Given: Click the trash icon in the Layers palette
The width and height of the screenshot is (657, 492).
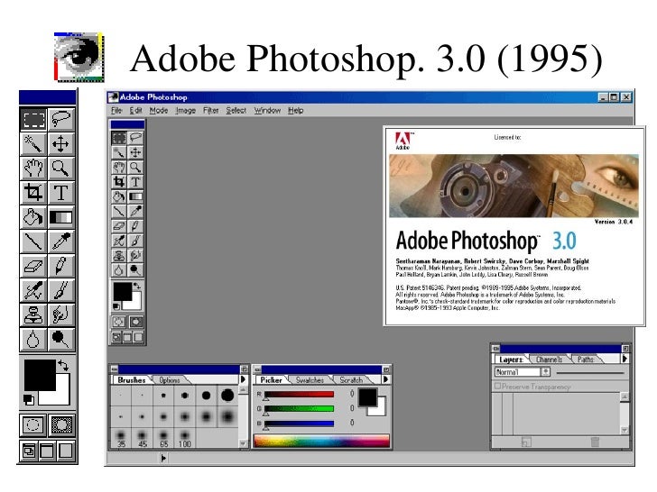Looking at the screenshot, I should [595, 442].
